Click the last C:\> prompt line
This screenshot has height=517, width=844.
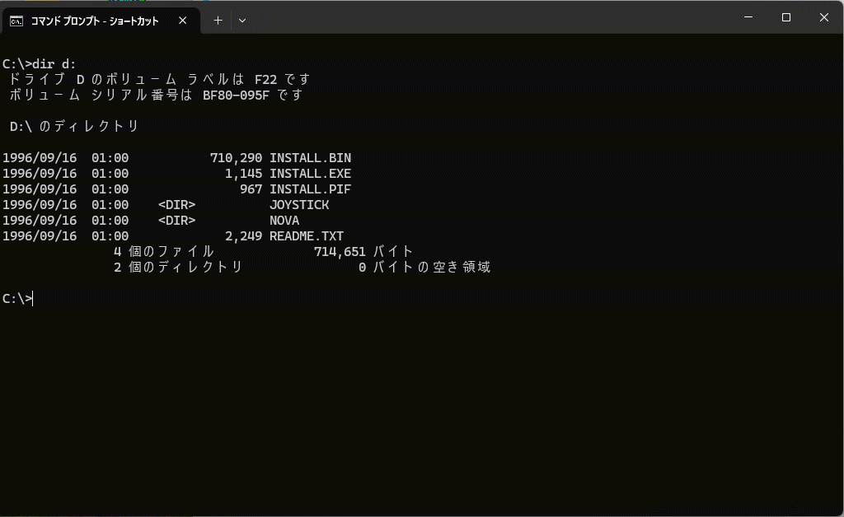[17, 299]
